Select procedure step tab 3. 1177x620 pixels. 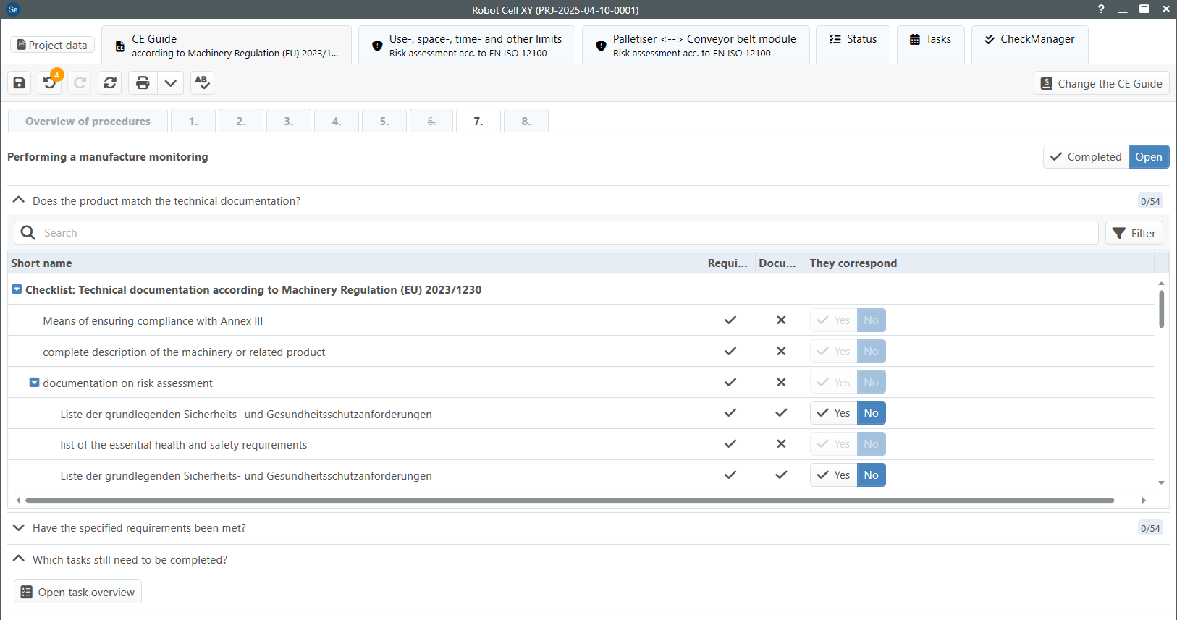coord(289,121)
